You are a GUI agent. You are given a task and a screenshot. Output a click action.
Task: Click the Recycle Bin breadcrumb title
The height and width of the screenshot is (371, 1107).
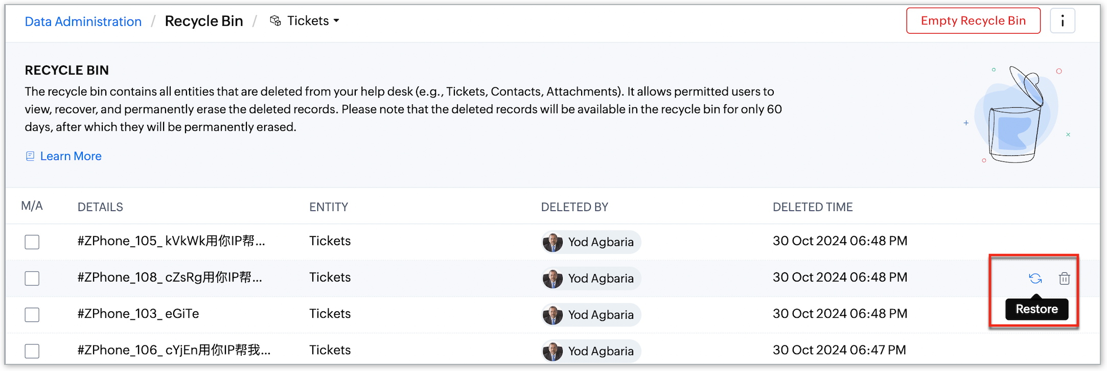pos(204,21)
